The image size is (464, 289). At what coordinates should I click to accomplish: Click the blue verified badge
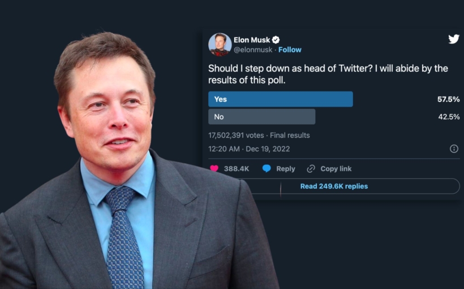click(x=276, y=40)
